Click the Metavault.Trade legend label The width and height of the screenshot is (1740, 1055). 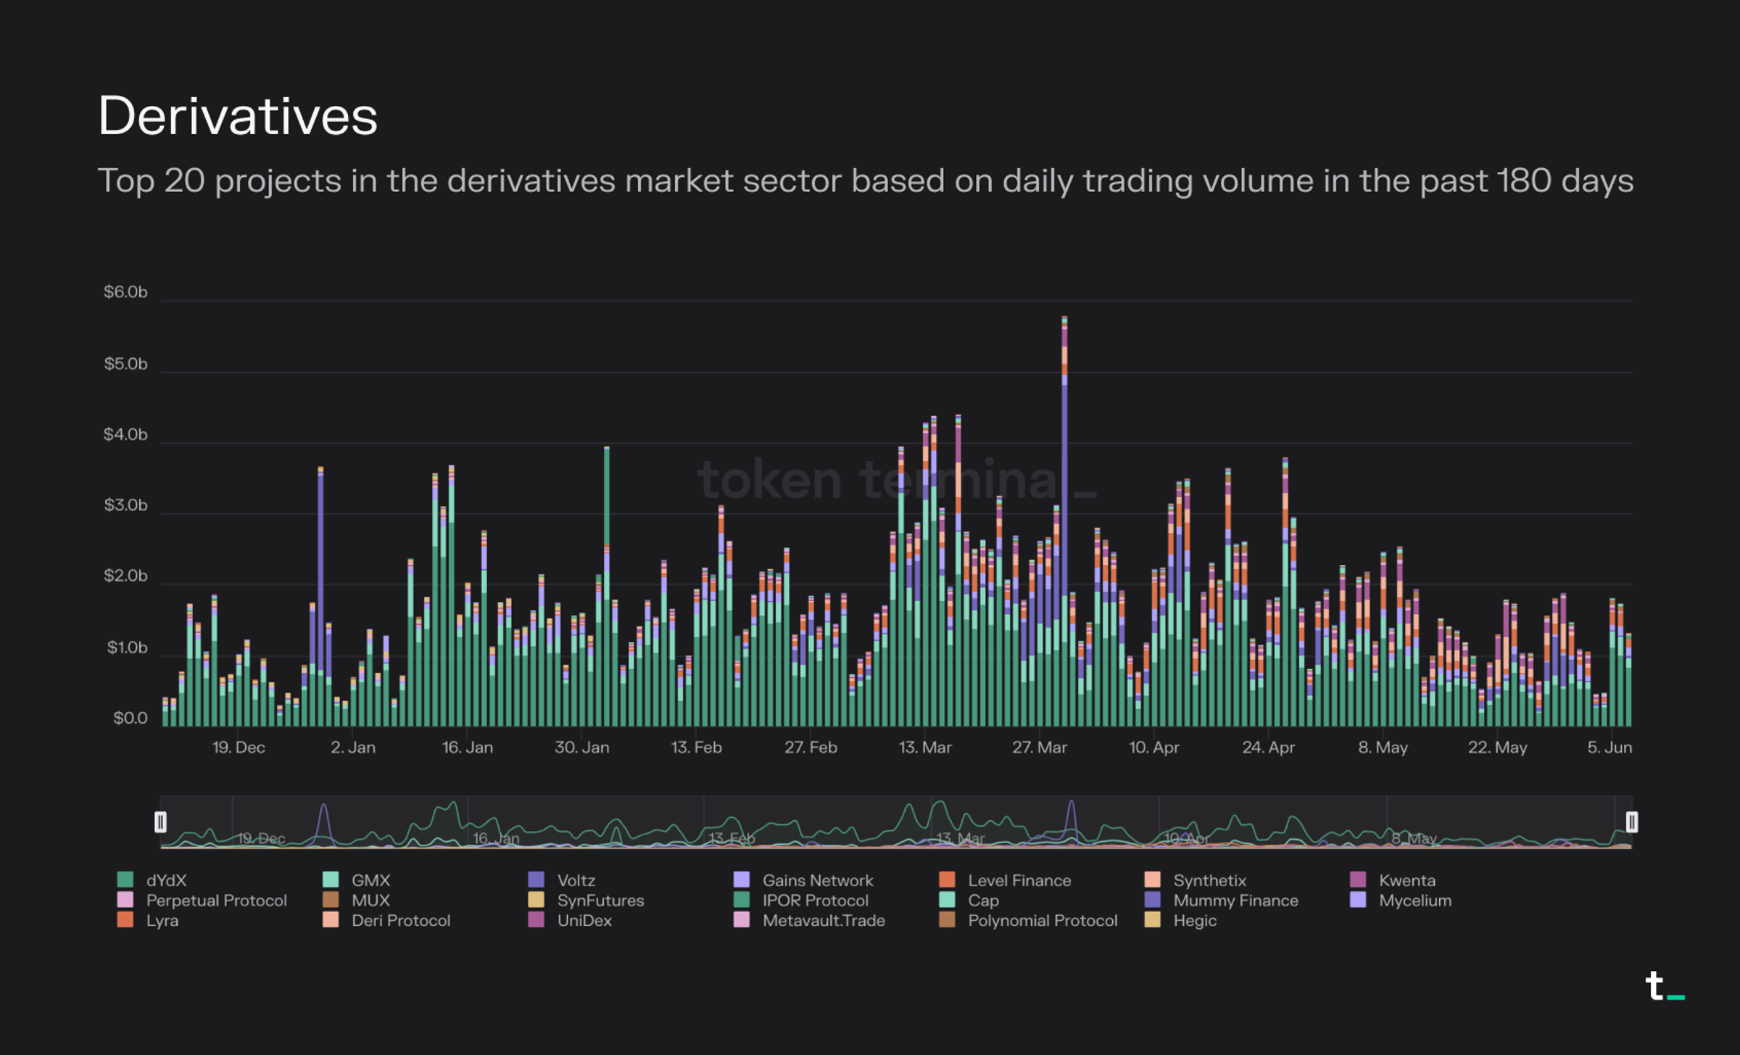823,921
